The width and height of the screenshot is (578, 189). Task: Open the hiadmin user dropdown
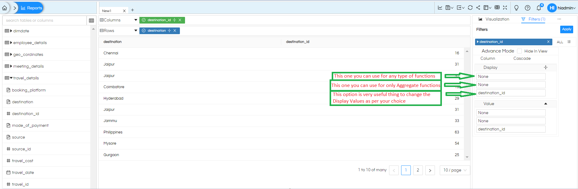click(x=567, y=8)
